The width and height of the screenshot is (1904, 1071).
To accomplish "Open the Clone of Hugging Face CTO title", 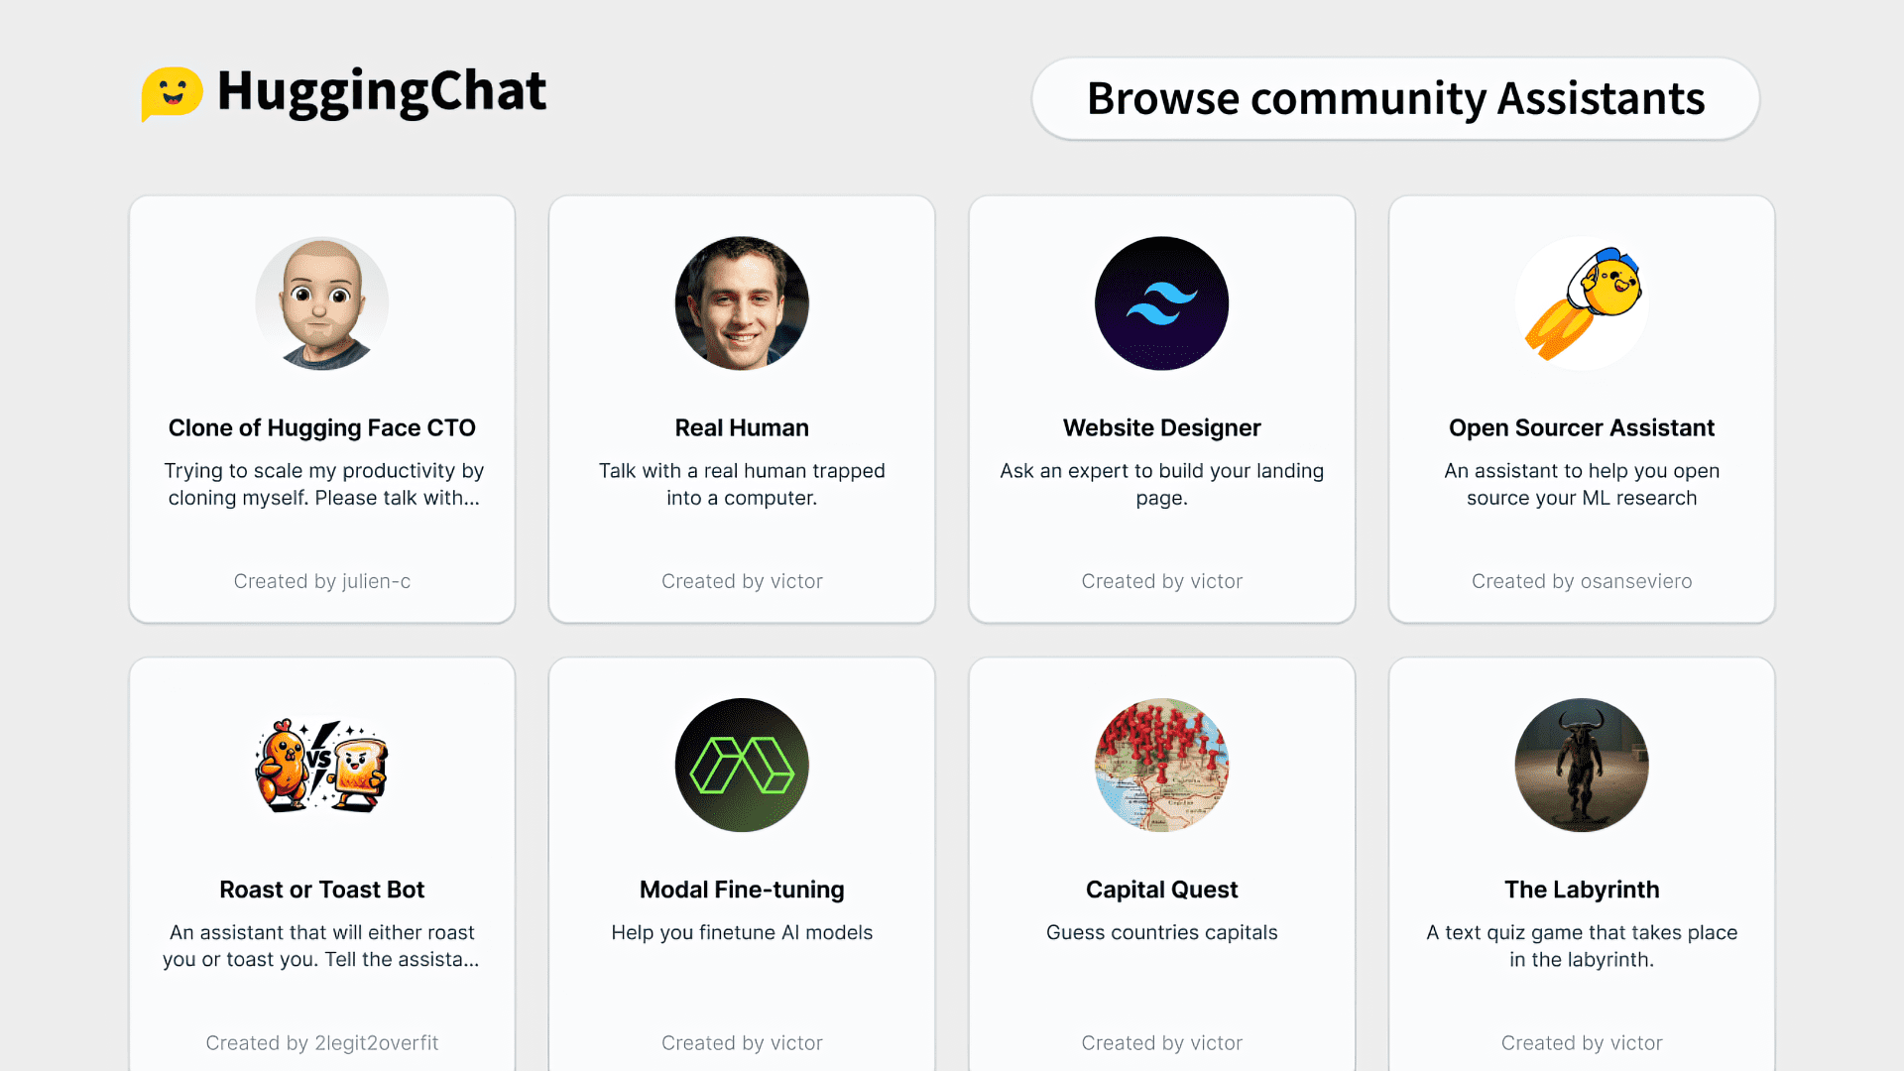I will click(x=321, y=427).
